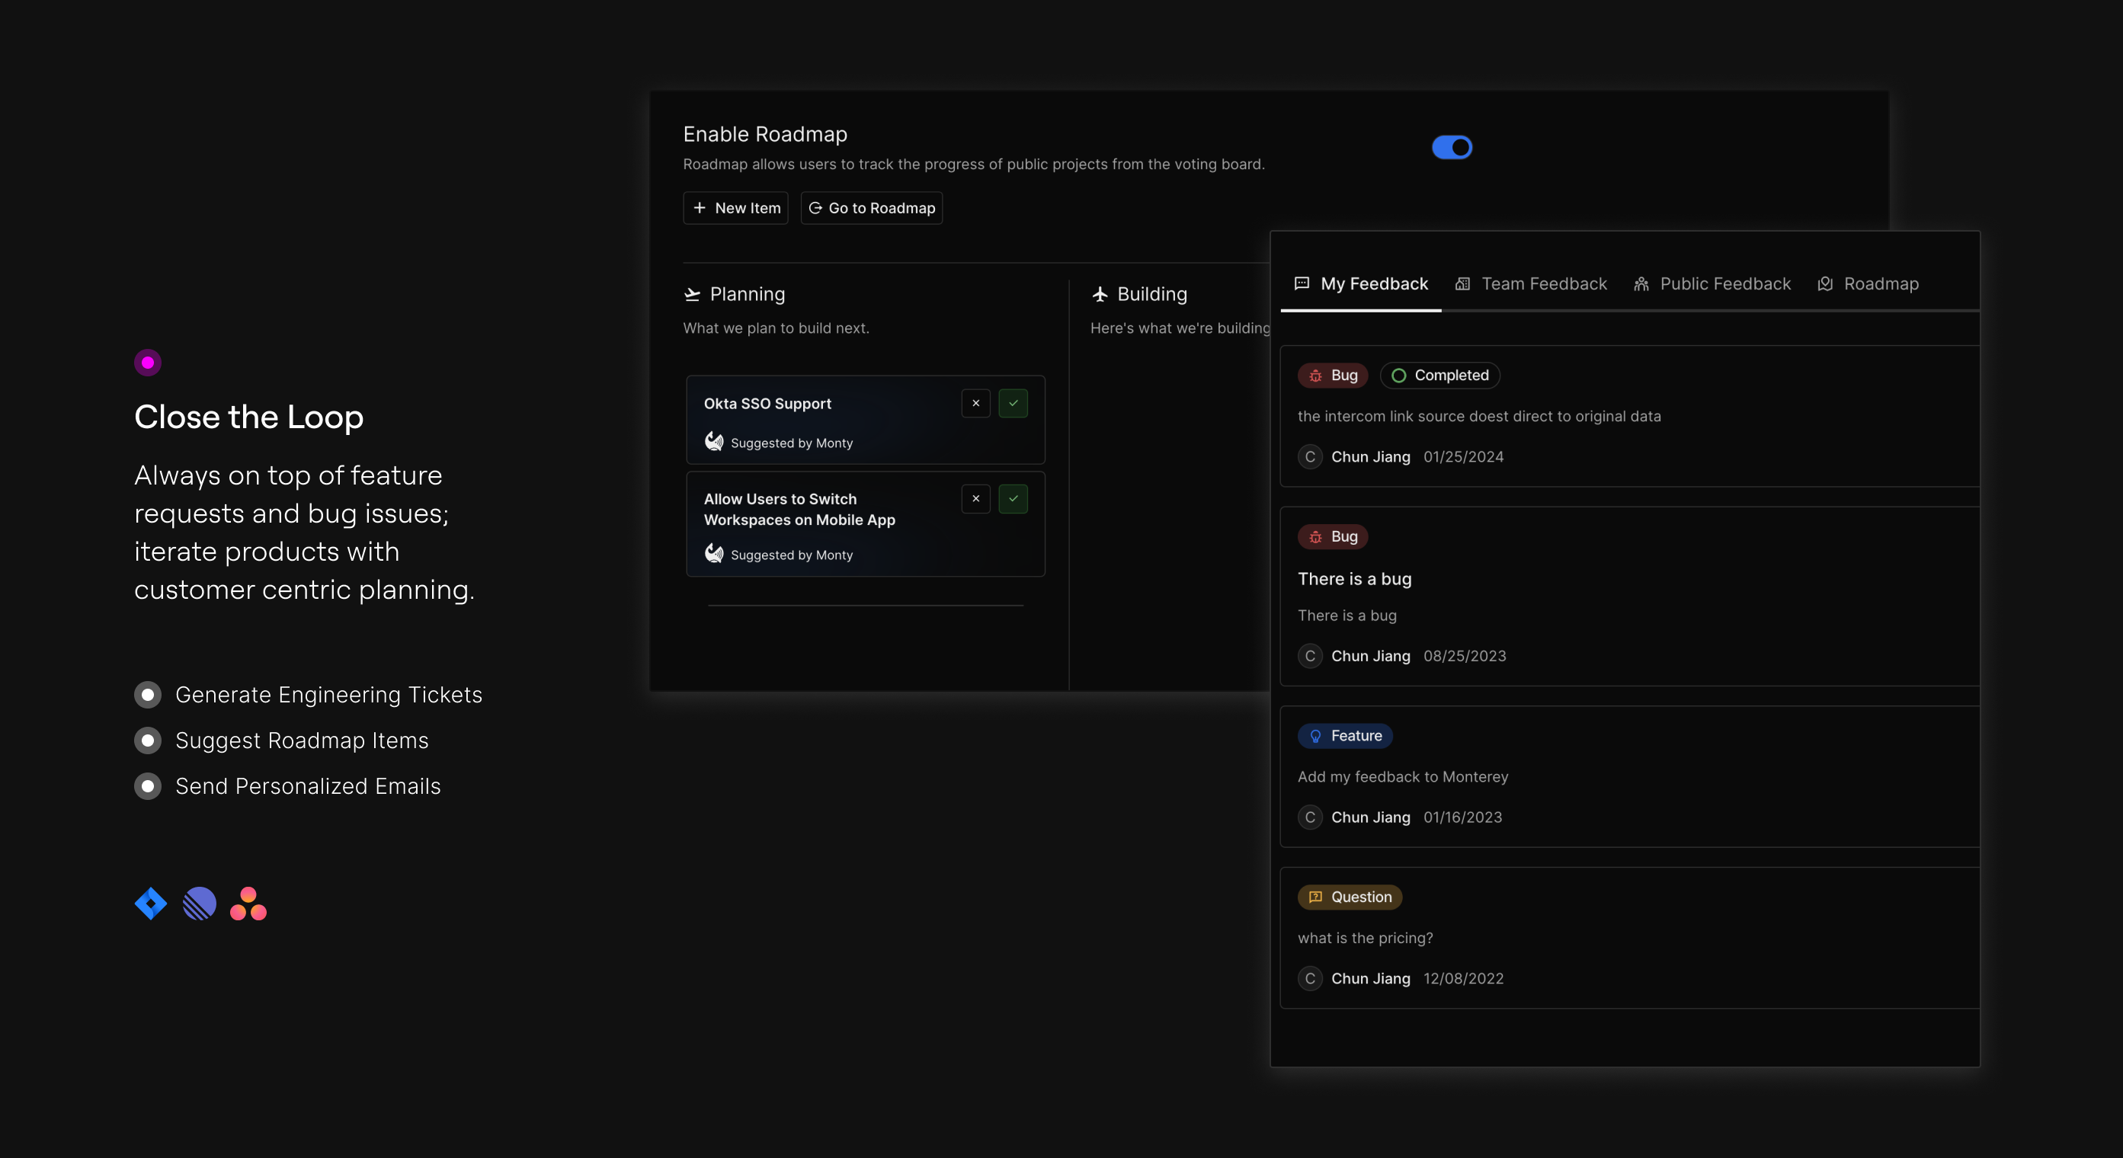Click the Planning airplane landing icon
Screen dimensions: 2123x1158
point(692,294)
